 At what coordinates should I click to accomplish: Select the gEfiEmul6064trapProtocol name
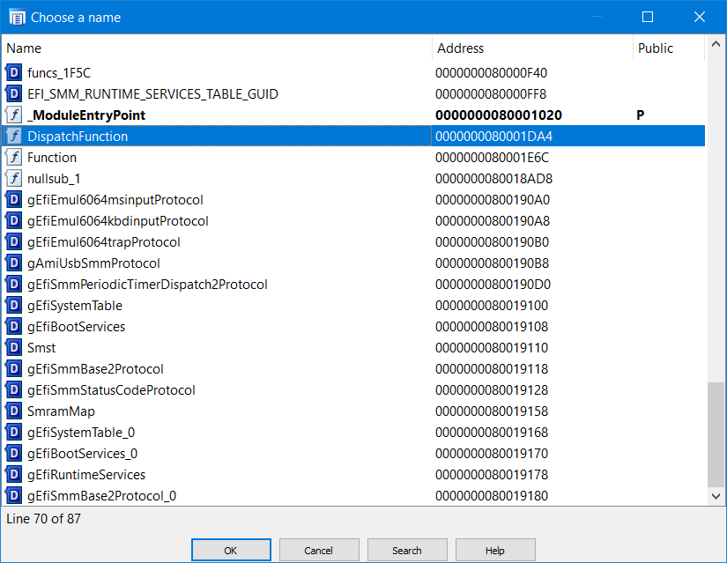104,242
